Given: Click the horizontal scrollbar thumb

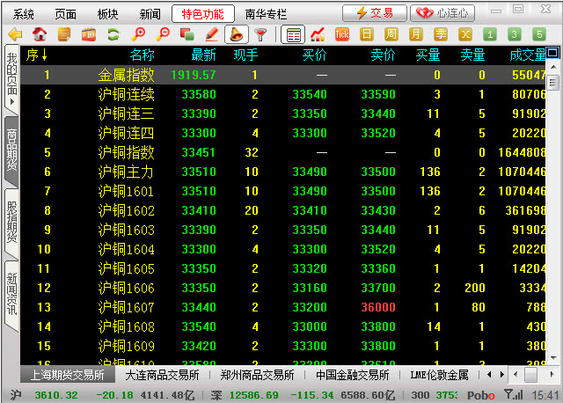Looking at the screenshot, I should [x=530, y=375].
